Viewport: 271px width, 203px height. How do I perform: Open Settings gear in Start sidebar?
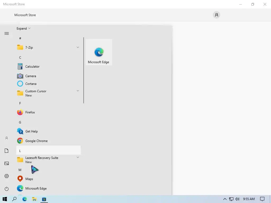7,176
